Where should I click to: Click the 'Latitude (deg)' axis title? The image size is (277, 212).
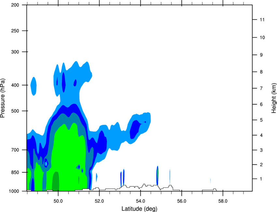click(x=139, y=209)
